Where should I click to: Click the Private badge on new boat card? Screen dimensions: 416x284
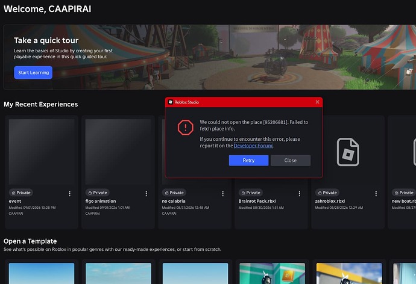coord(404,193)
